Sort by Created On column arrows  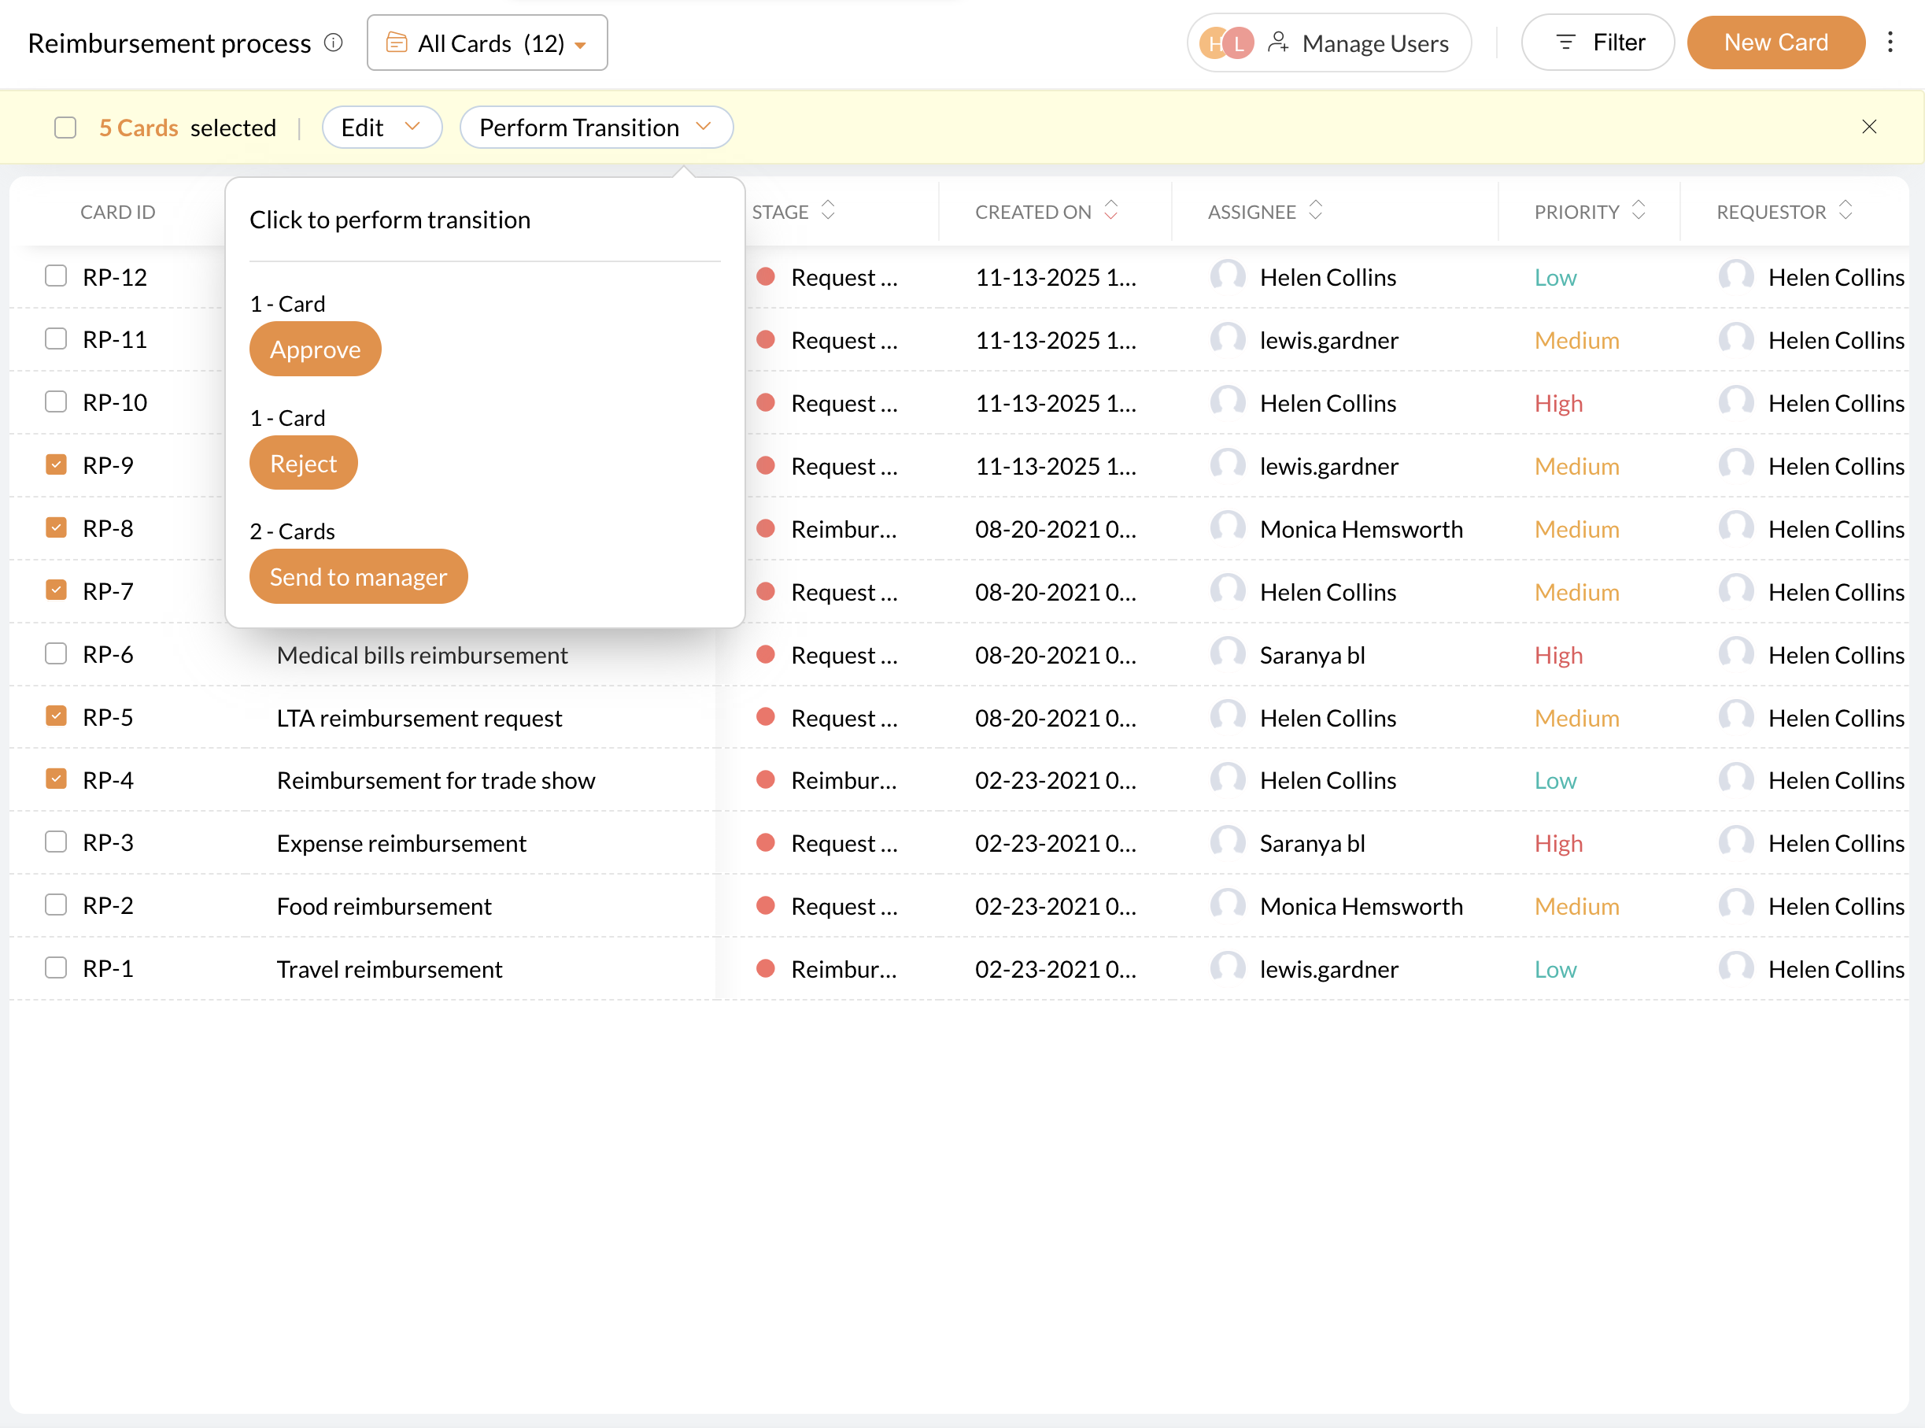[1111, 211]
